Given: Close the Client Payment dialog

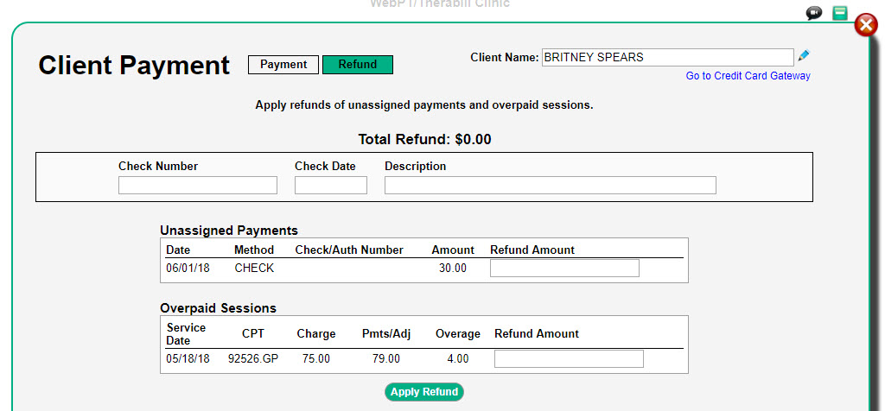Looking at the screenshot, I should (866, 25).
